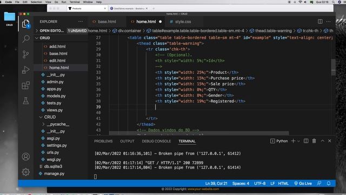Open the Debug Console tab

click(156, 141)
